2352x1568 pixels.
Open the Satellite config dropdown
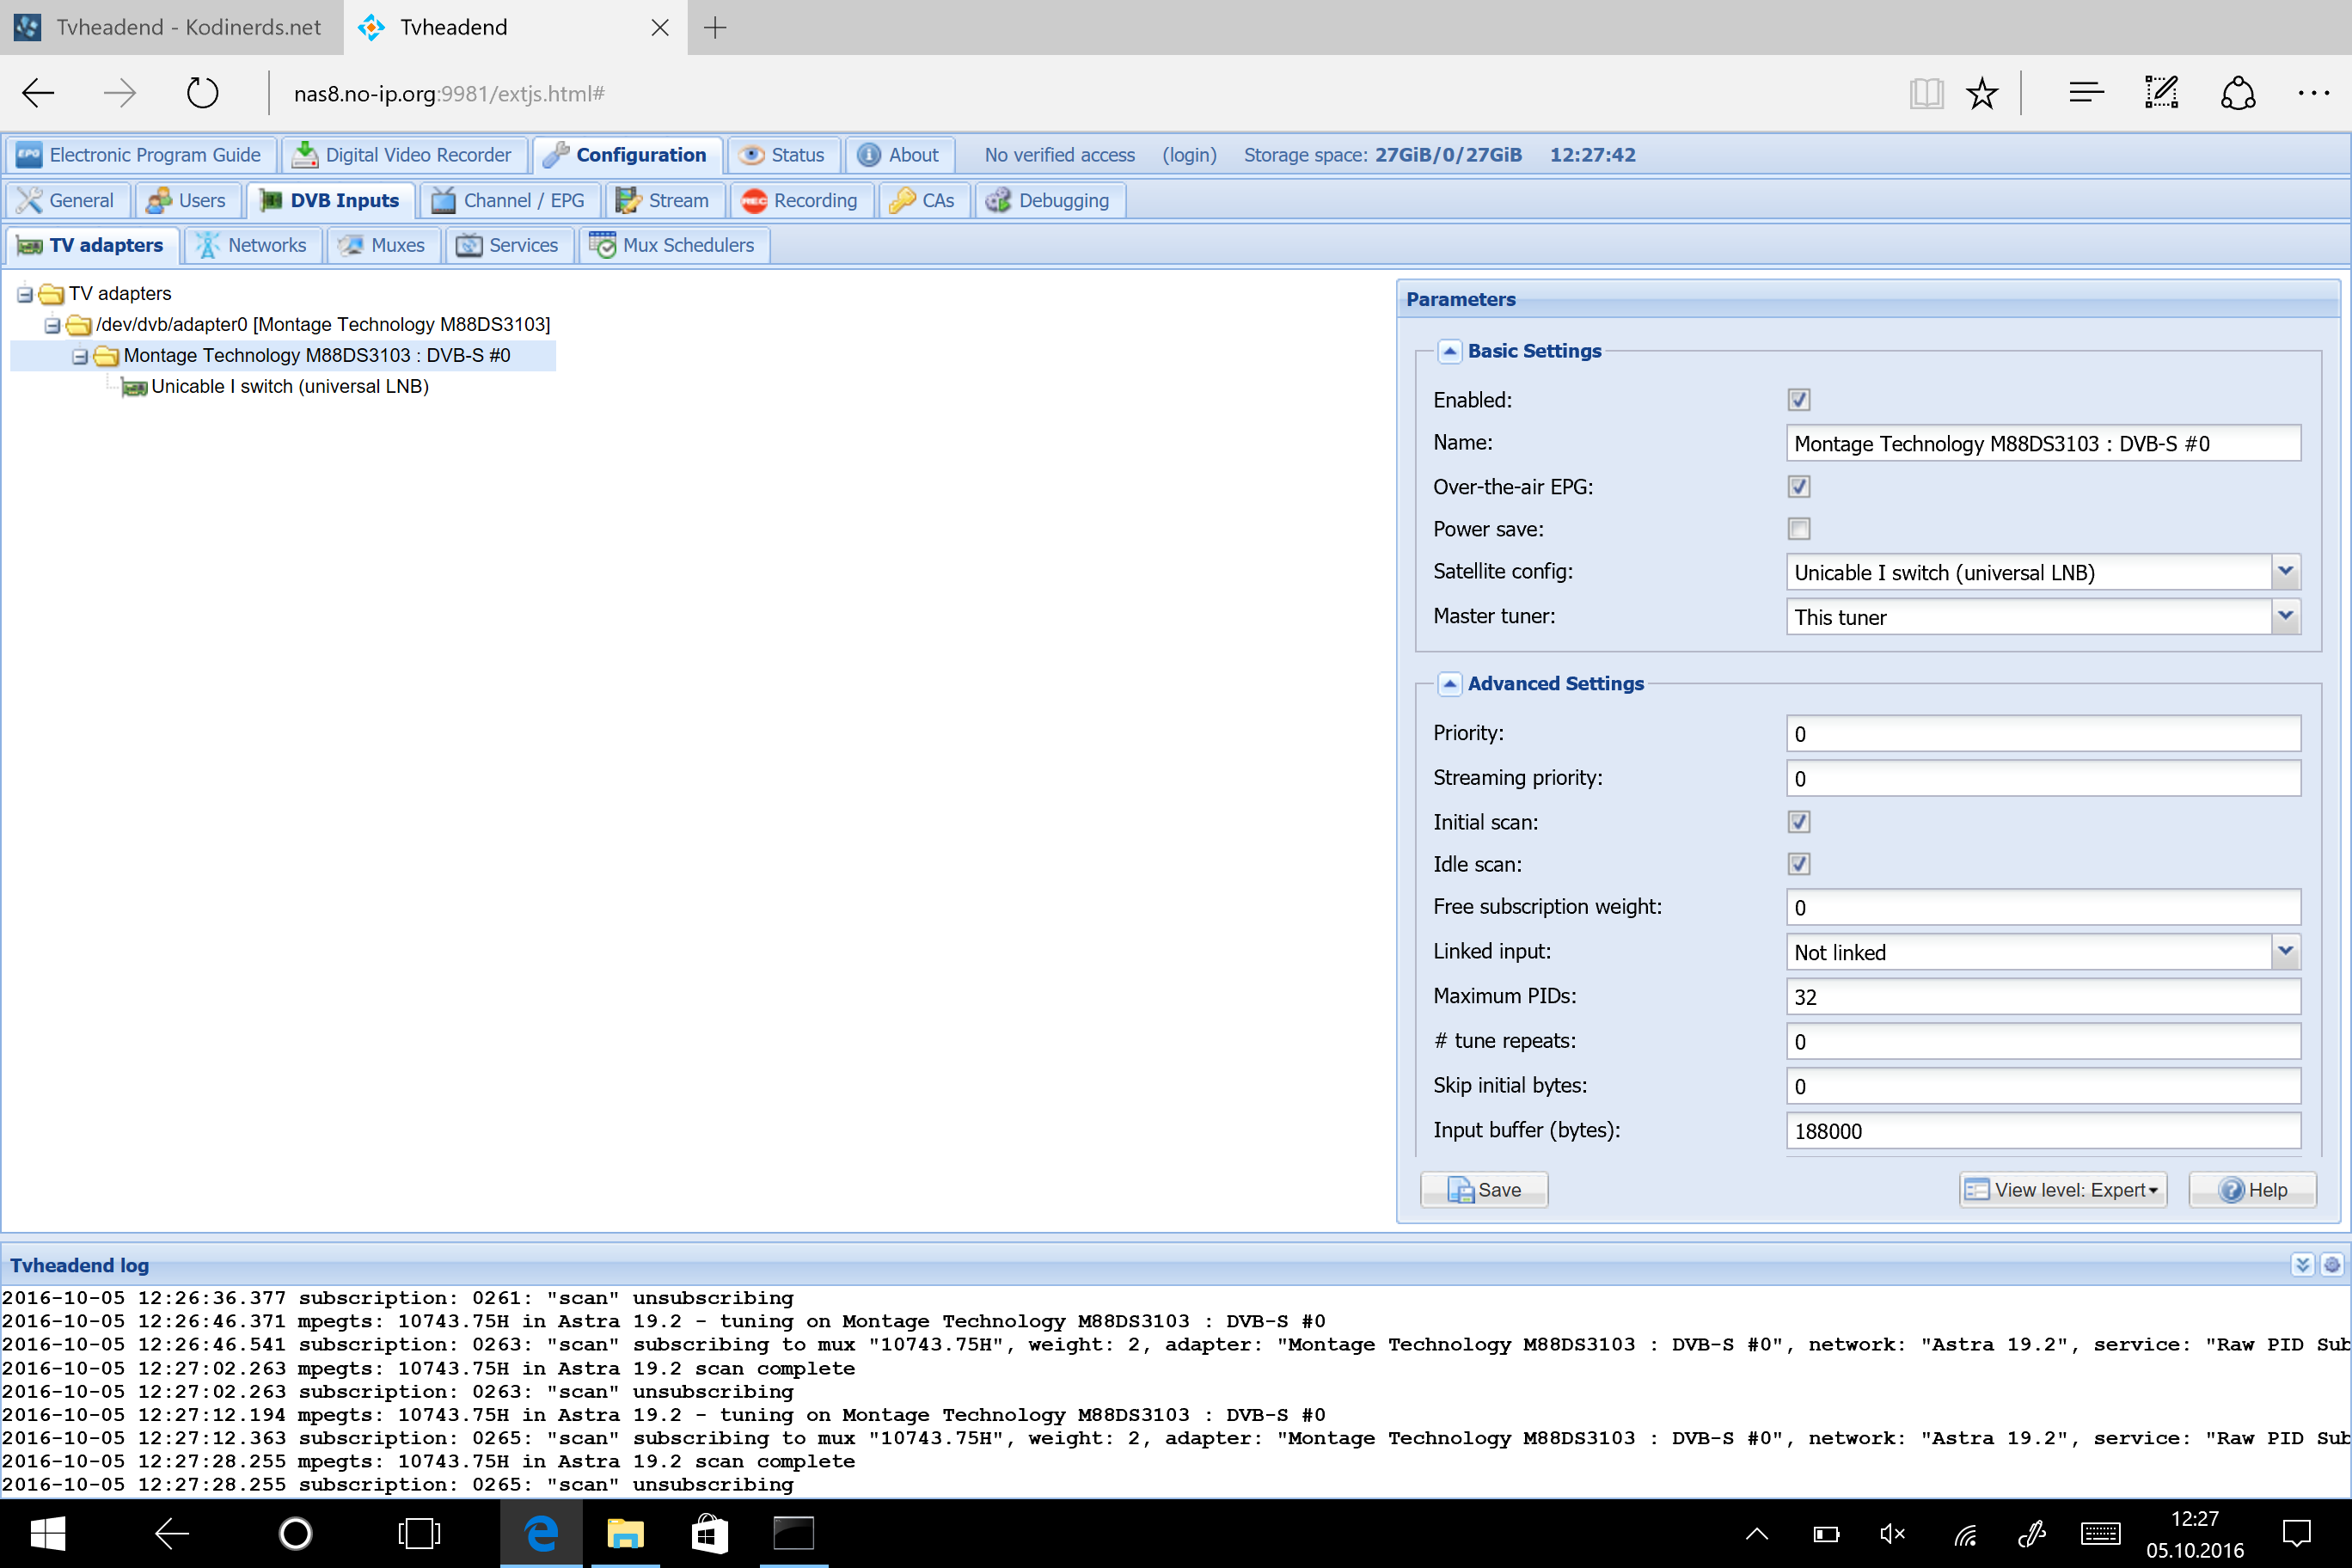[2284, 572]
